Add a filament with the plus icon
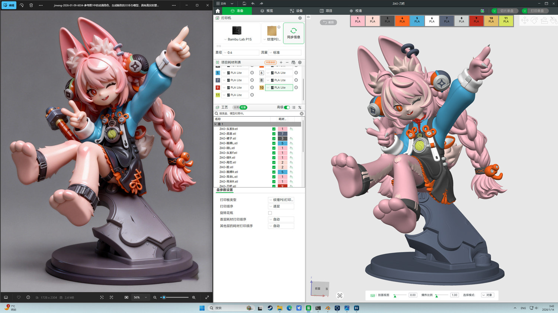This screenshot has width=558, height=313. [x=281, y=62]
